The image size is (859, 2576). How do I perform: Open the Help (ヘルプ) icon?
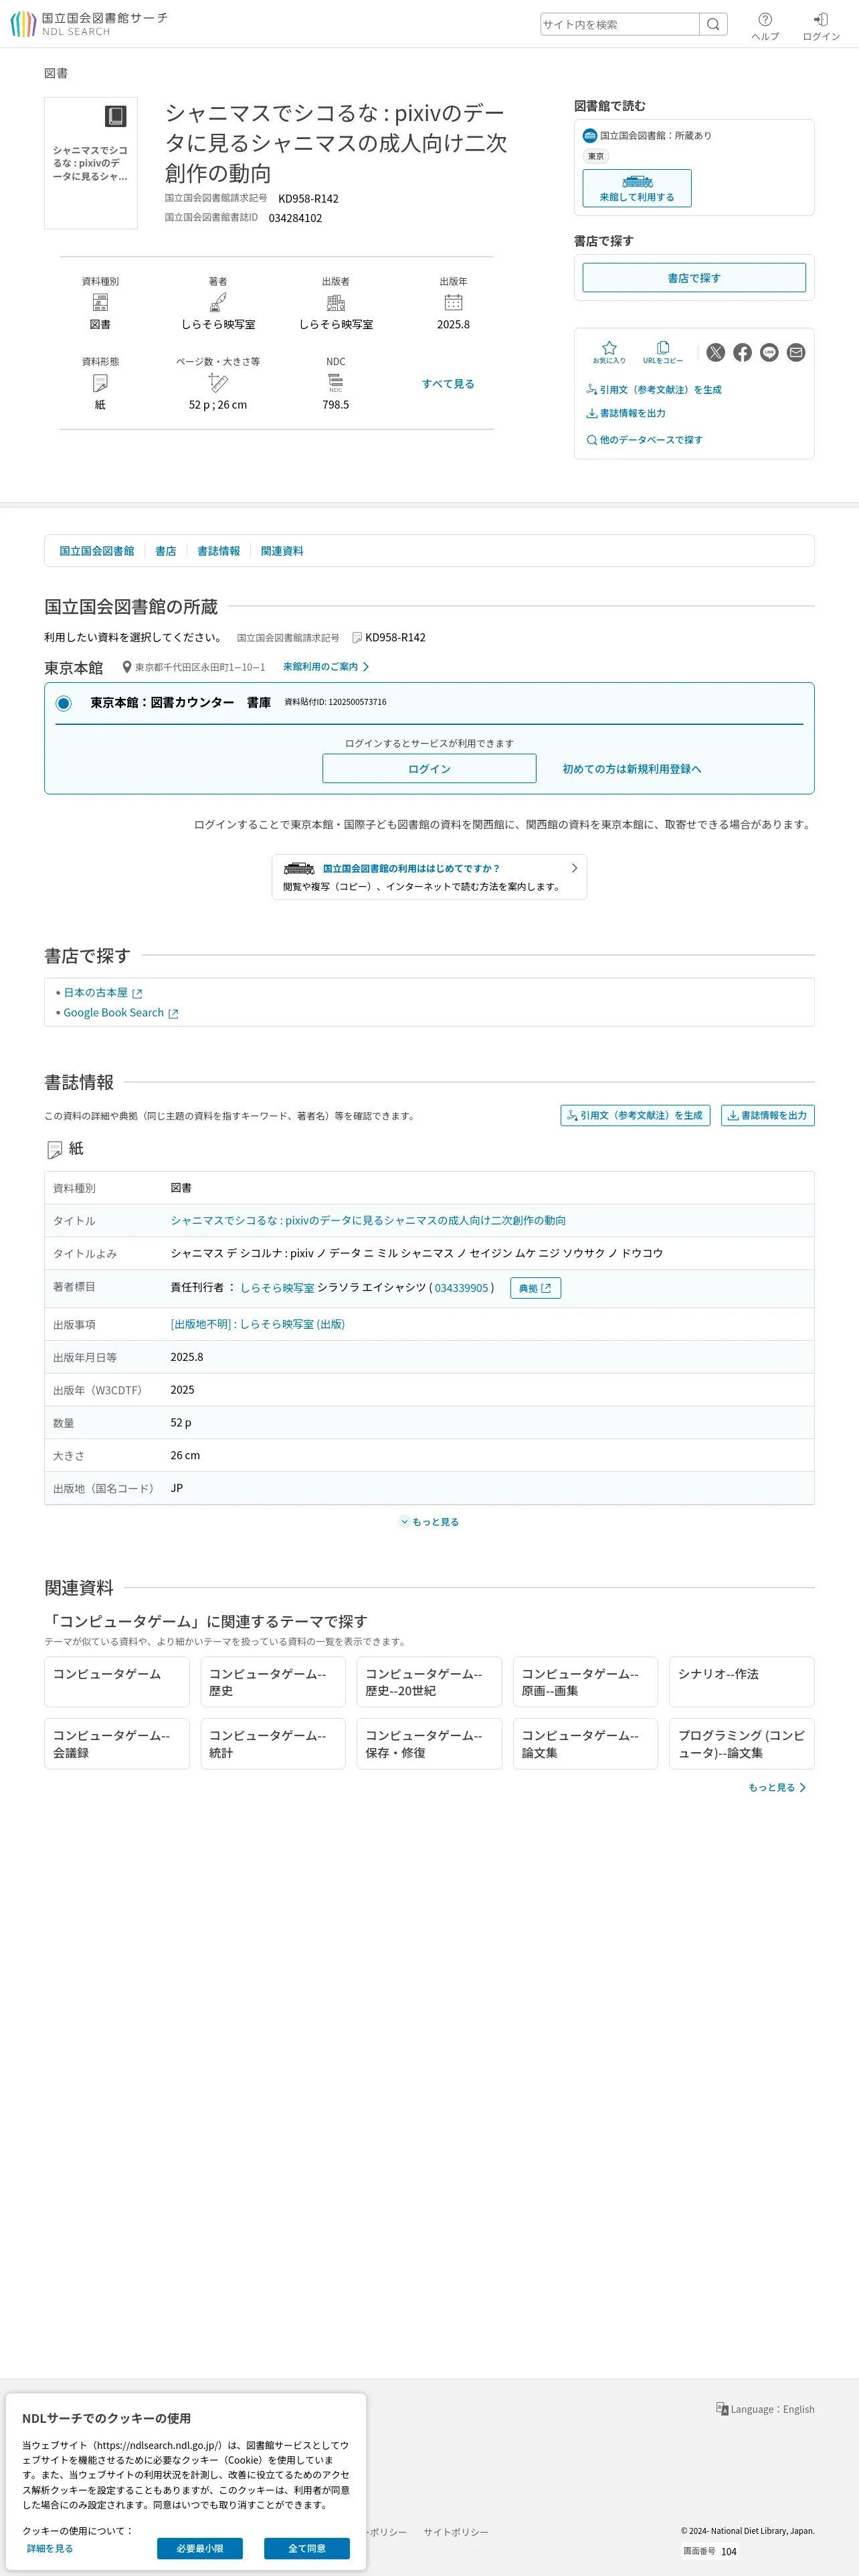[x=765, y=26]
